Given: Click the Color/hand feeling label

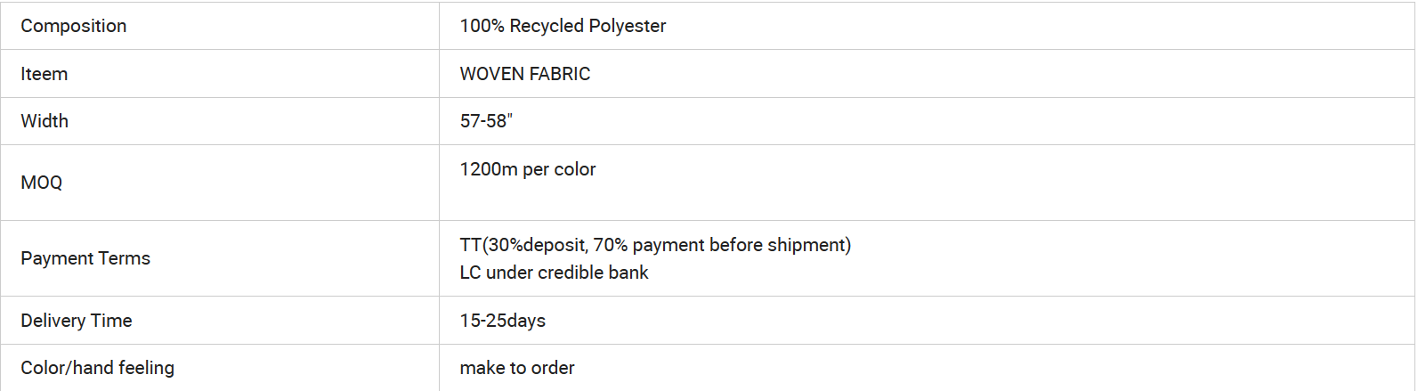Looking at the screenshot, I should (x=98, y=368).
